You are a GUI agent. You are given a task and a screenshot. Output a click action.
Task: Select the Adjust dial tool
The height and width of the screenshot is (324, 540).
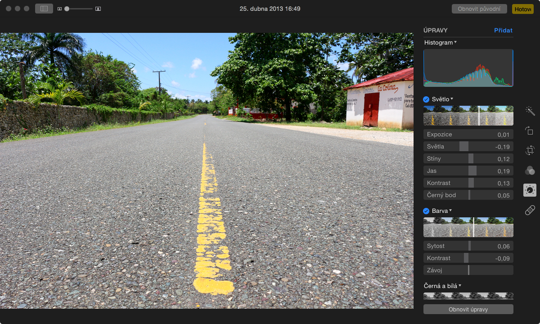pyautogui.click(x=530, y=190)
